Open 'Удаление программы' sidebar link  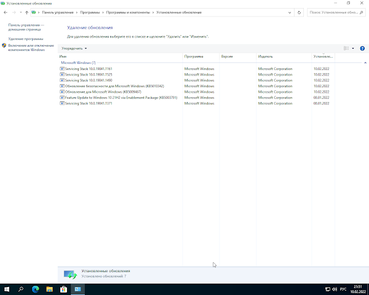26,39
